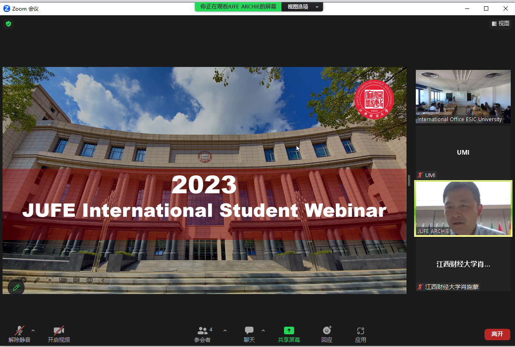
Task: Open the Chat (聊天) panel
Action: [249, 334]
